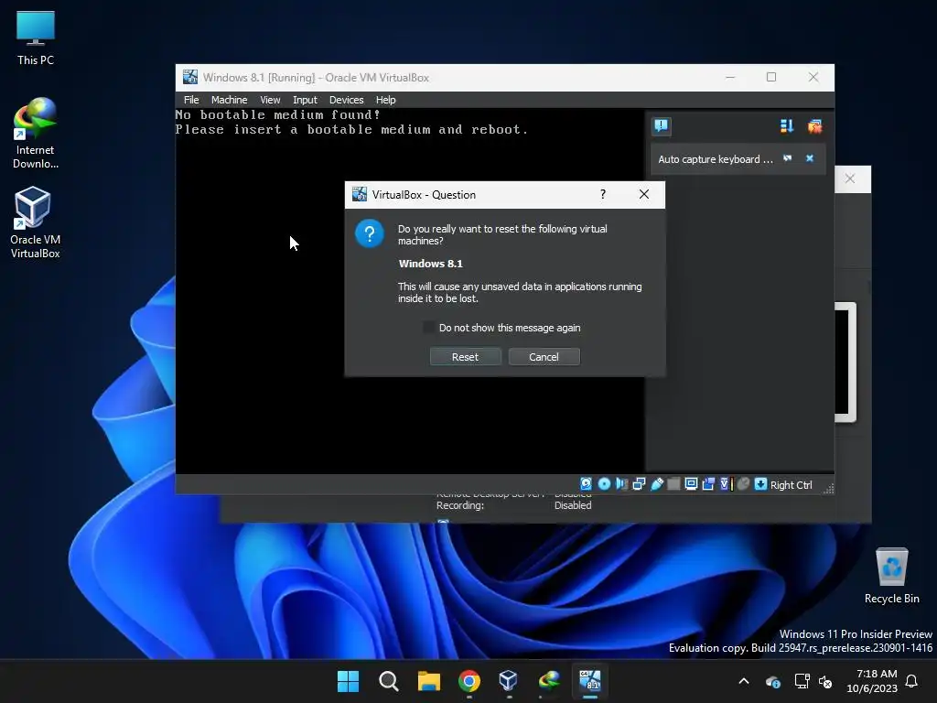Close the VirtualBox - Question dialog
The image size is (937, 703).
click(x=643, y=194)
